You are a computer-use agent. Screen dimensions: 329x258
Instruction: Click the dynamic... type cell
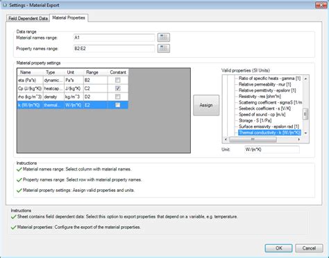pyautogui.click(x=53, y=80)
